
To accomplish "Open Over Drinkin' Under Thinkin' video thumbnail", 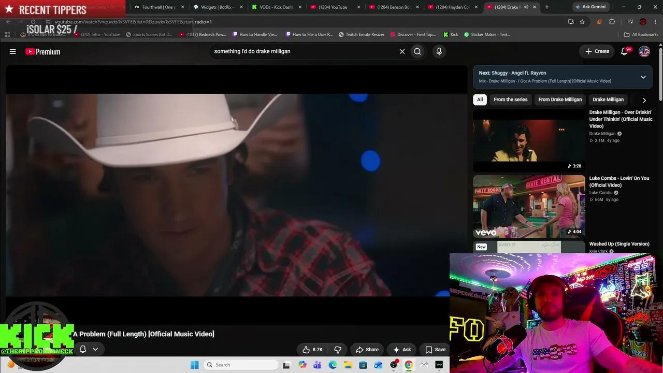I will 529,140.
